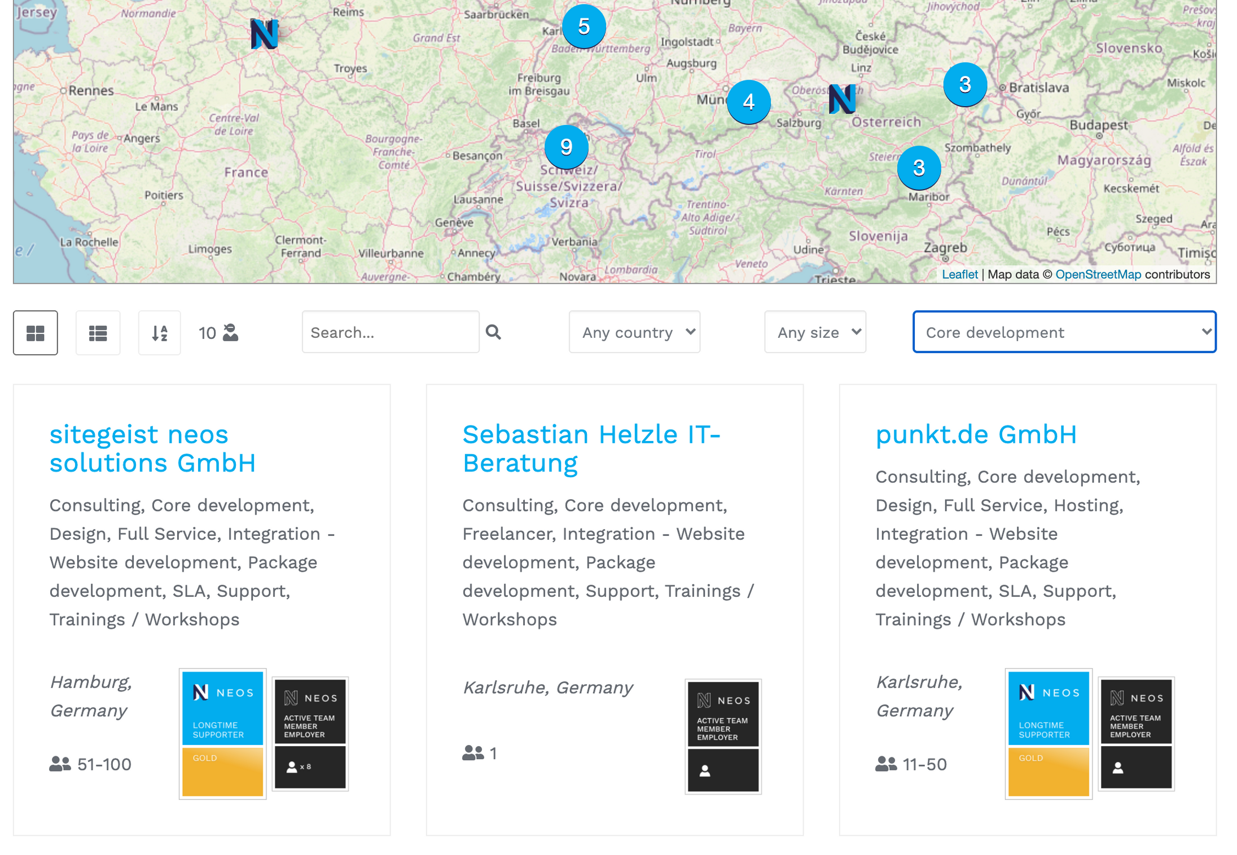Click 'Karlsruhe, Germany' in Sebastian Helzle card
The height and width of the screenshot is (855, 1237).
[x=547, y=687]
